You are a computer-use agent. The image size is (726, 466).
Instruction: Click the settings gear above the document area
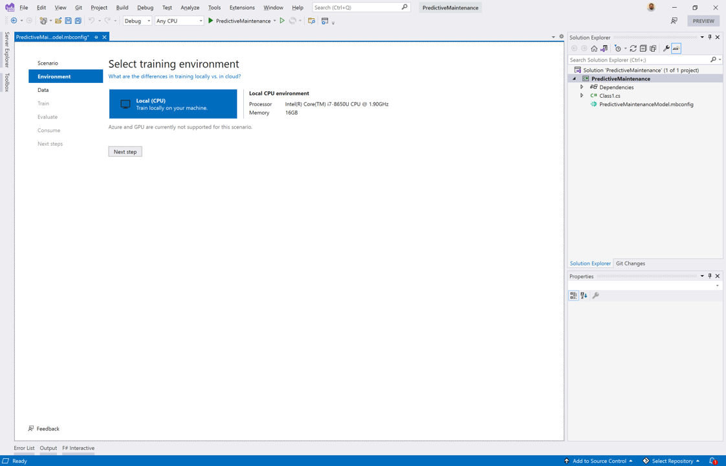(561, 37)
